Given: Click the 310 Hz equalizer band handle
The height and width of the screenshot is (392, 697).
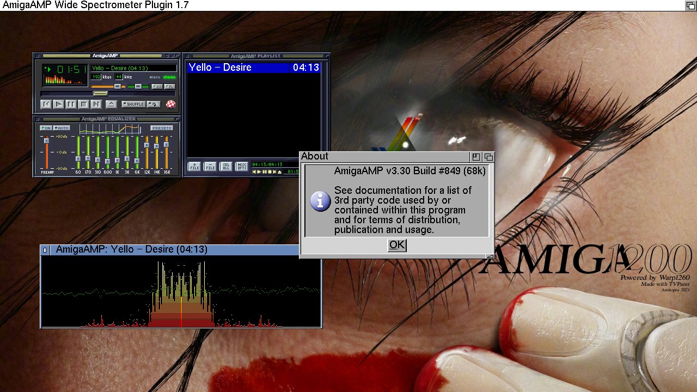Looking at the screenshot, I should [97, 160].
